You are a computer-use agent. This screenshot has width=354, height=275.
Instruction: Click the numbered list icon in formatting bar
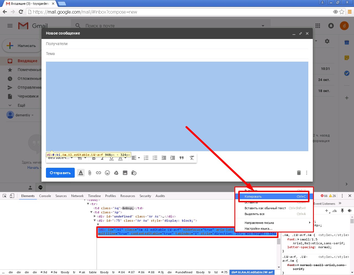pos(146,158)
